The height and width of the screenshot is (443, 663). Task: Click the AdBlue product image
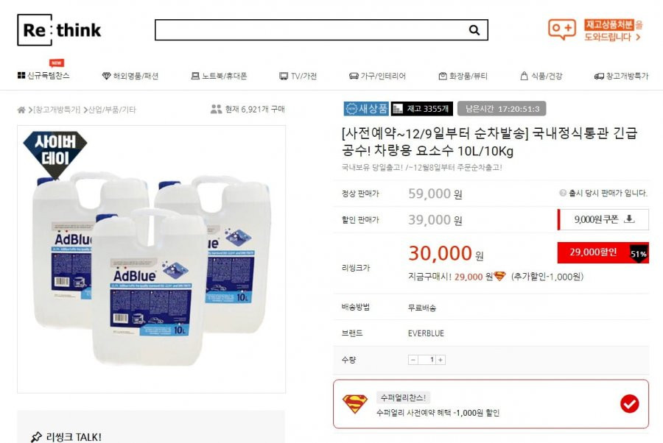(151, 259)
